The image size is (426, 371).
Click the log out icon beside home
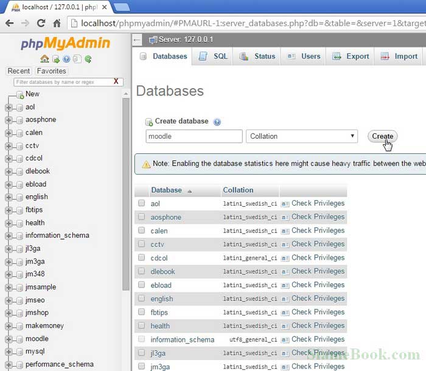(x=56, y=59)
